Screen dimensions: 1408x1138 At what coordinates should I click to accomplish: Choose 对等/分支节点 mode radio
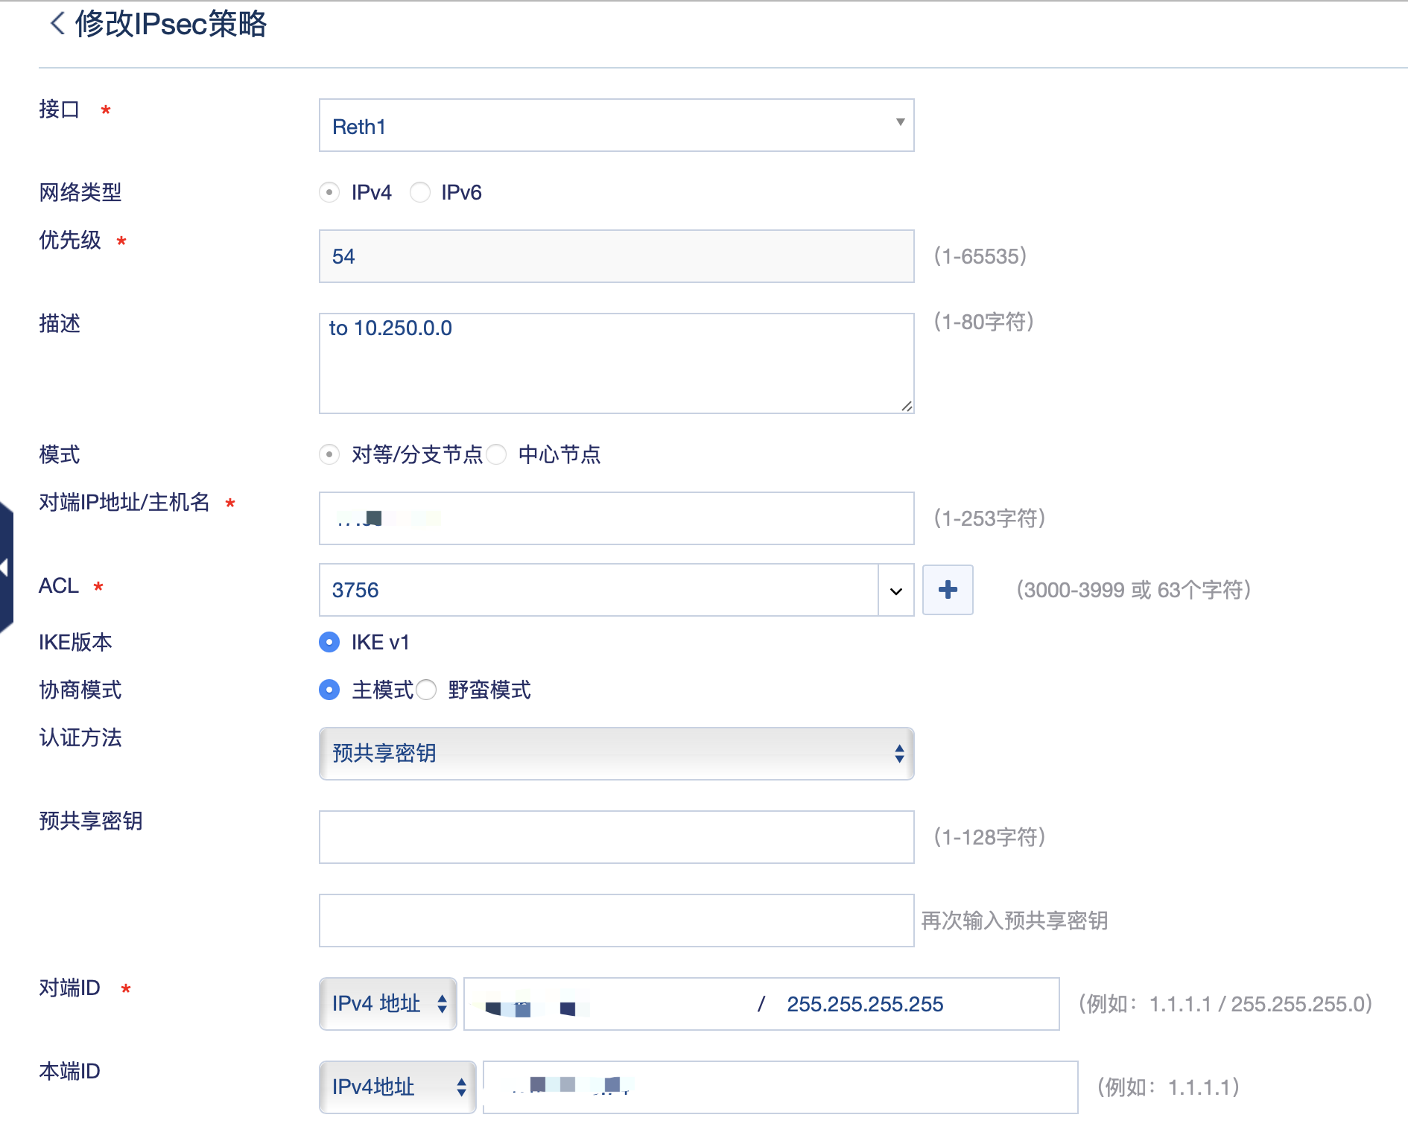point(329,454)
